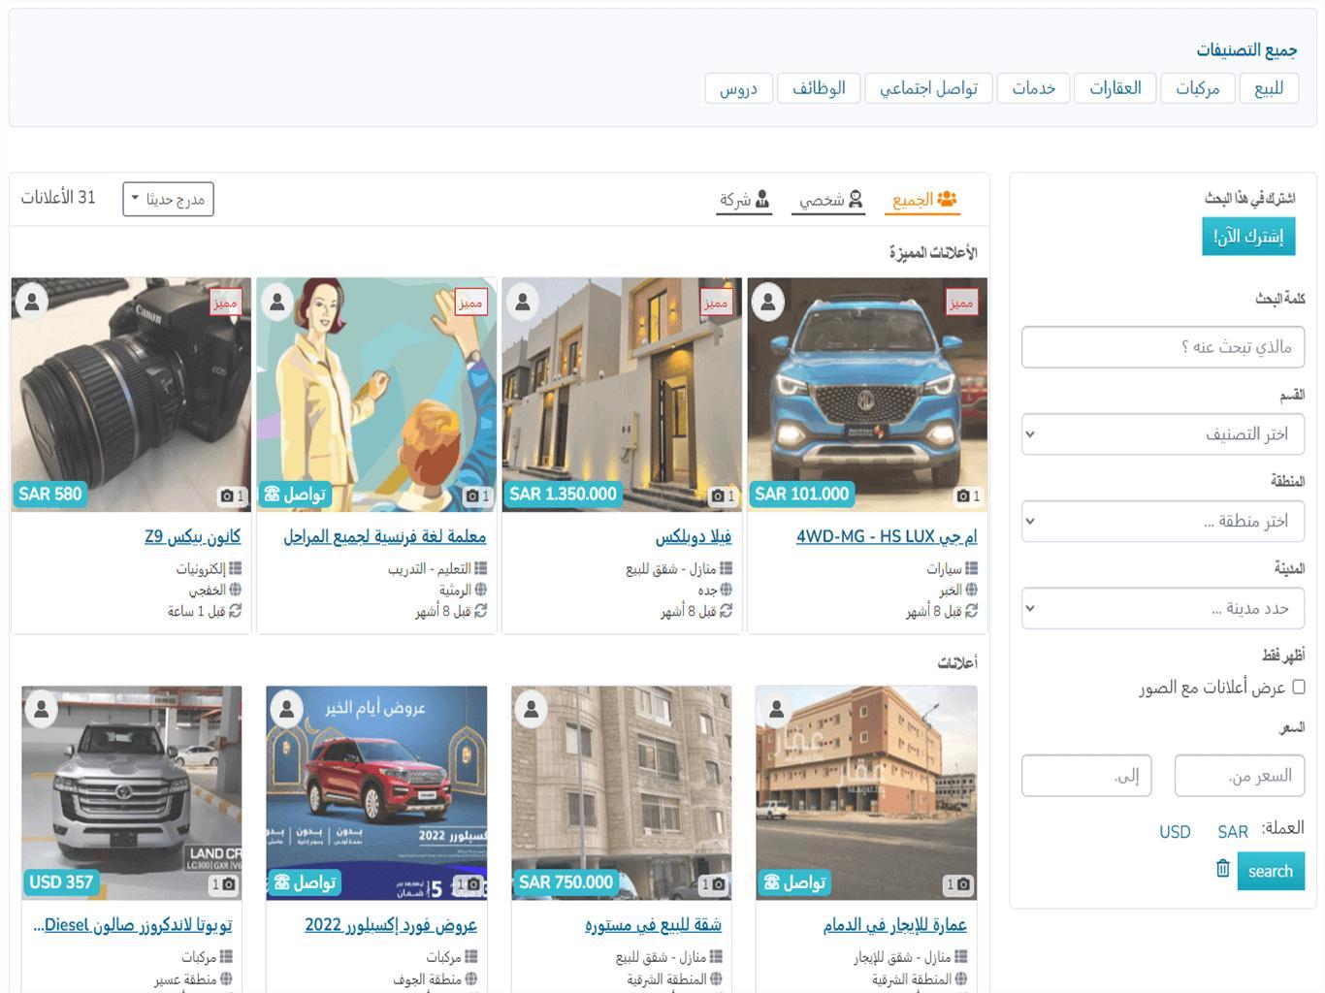Click مميز badge on MG car ad
The image size is (1325, 993).
click(961, 303)
